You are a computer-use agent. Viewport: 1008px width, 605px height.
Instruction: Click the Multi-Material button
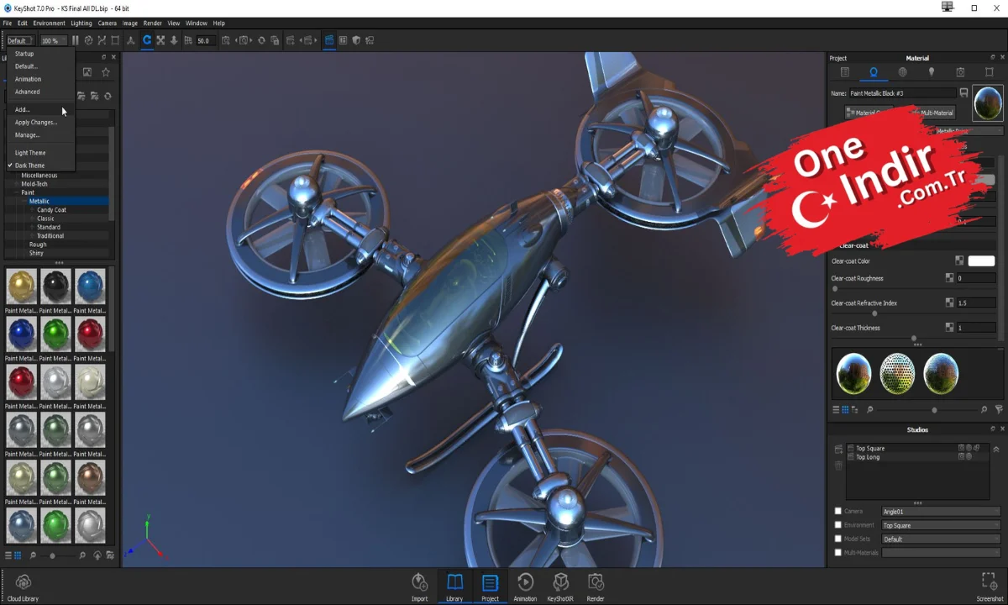936,113
